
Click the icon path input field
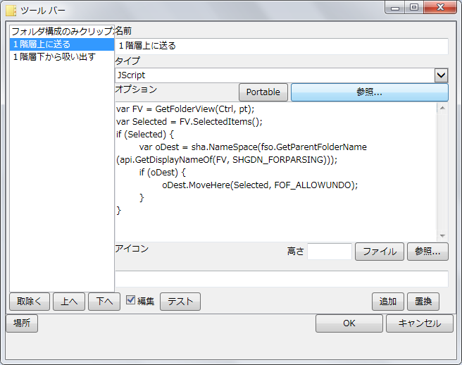(282, 279)
